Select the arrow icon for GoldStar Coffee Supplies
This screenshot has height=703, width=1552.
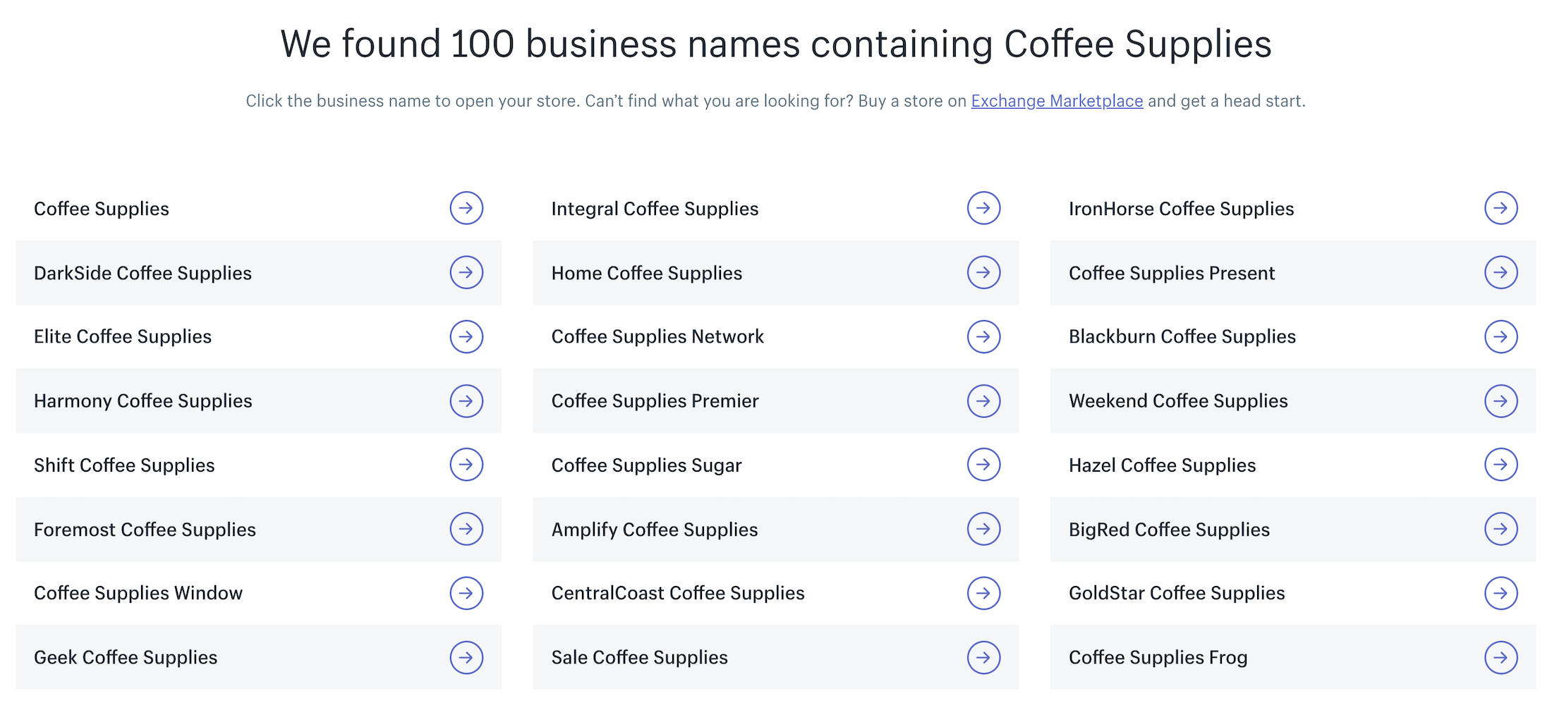pos(1501,593)
